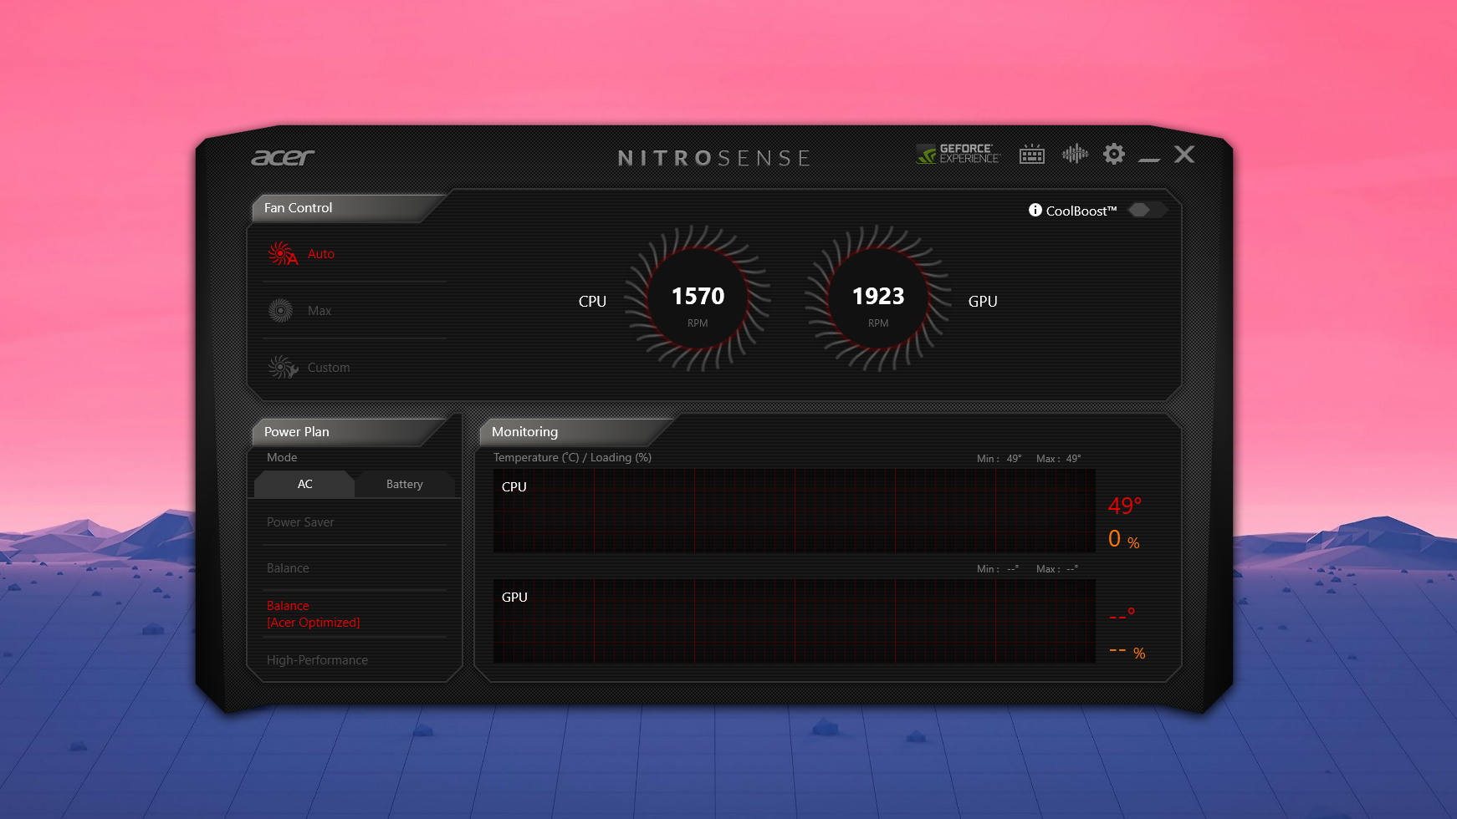
Task: Enable the CoolBoost toggle
Action: pyautogui.click(x=1147, y=210)
